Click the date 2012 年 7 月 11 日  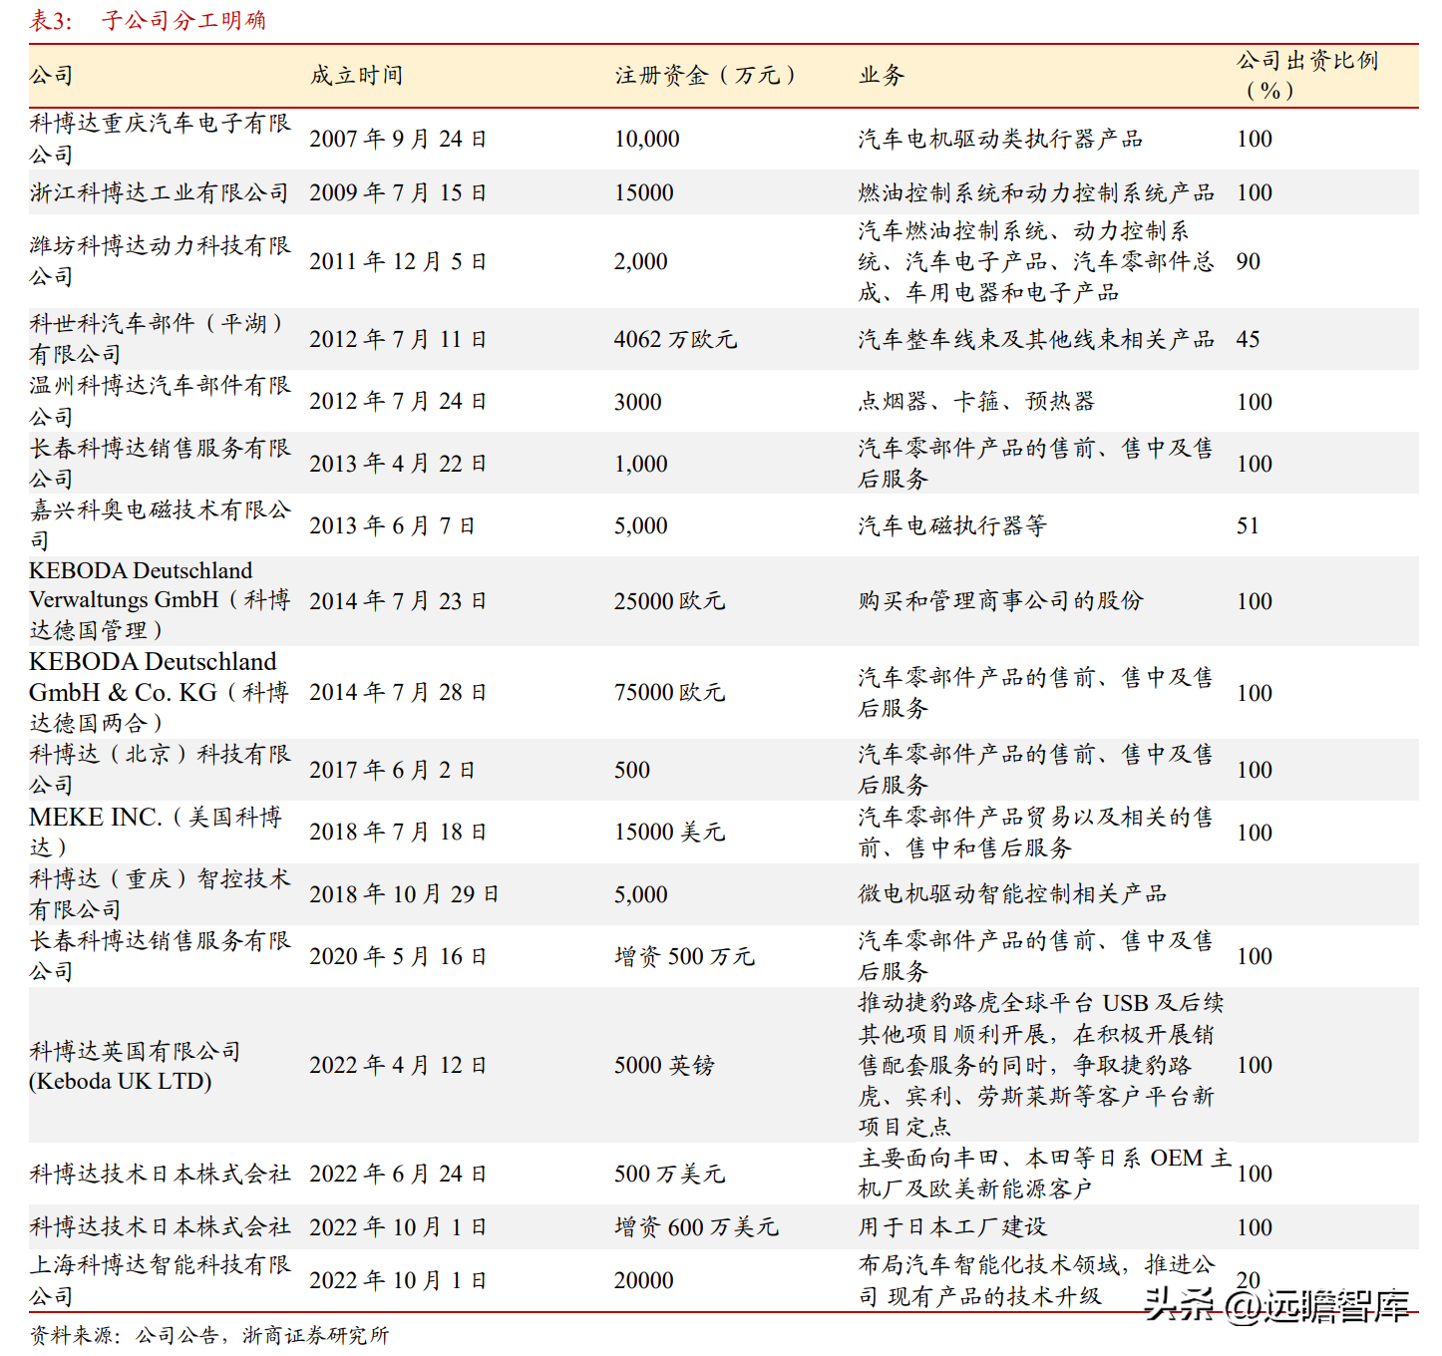398,339
